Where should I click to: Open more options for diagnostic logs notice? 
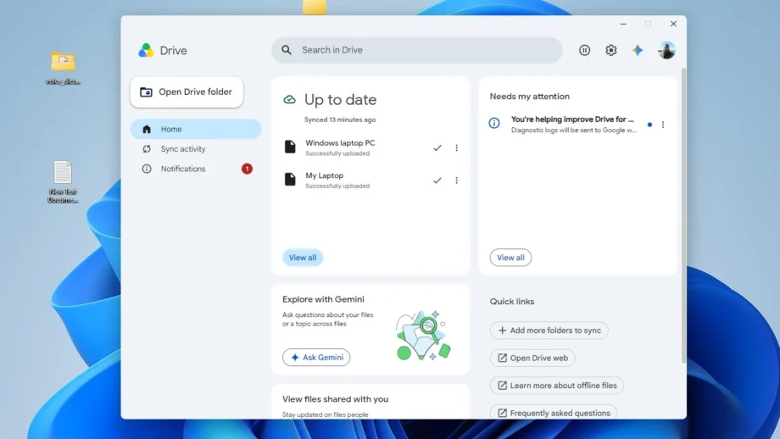point(663,125)
